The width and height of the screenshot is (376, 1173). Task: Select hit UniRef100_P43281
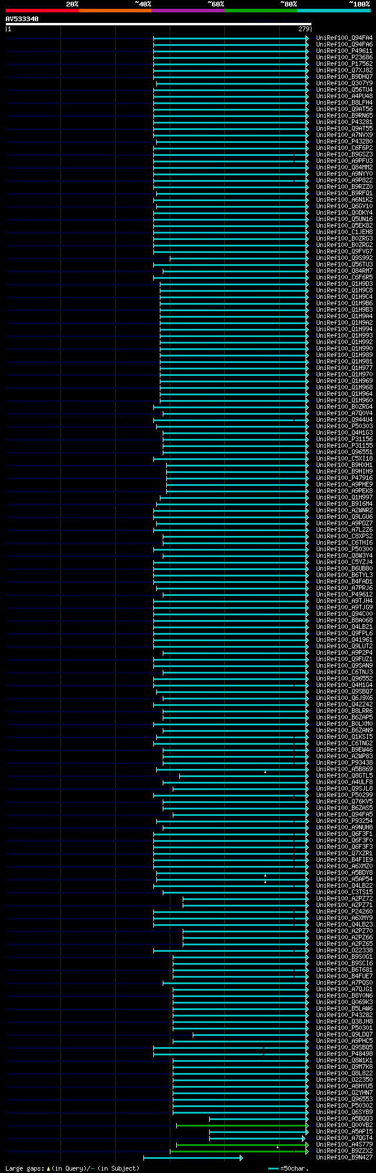344,122
